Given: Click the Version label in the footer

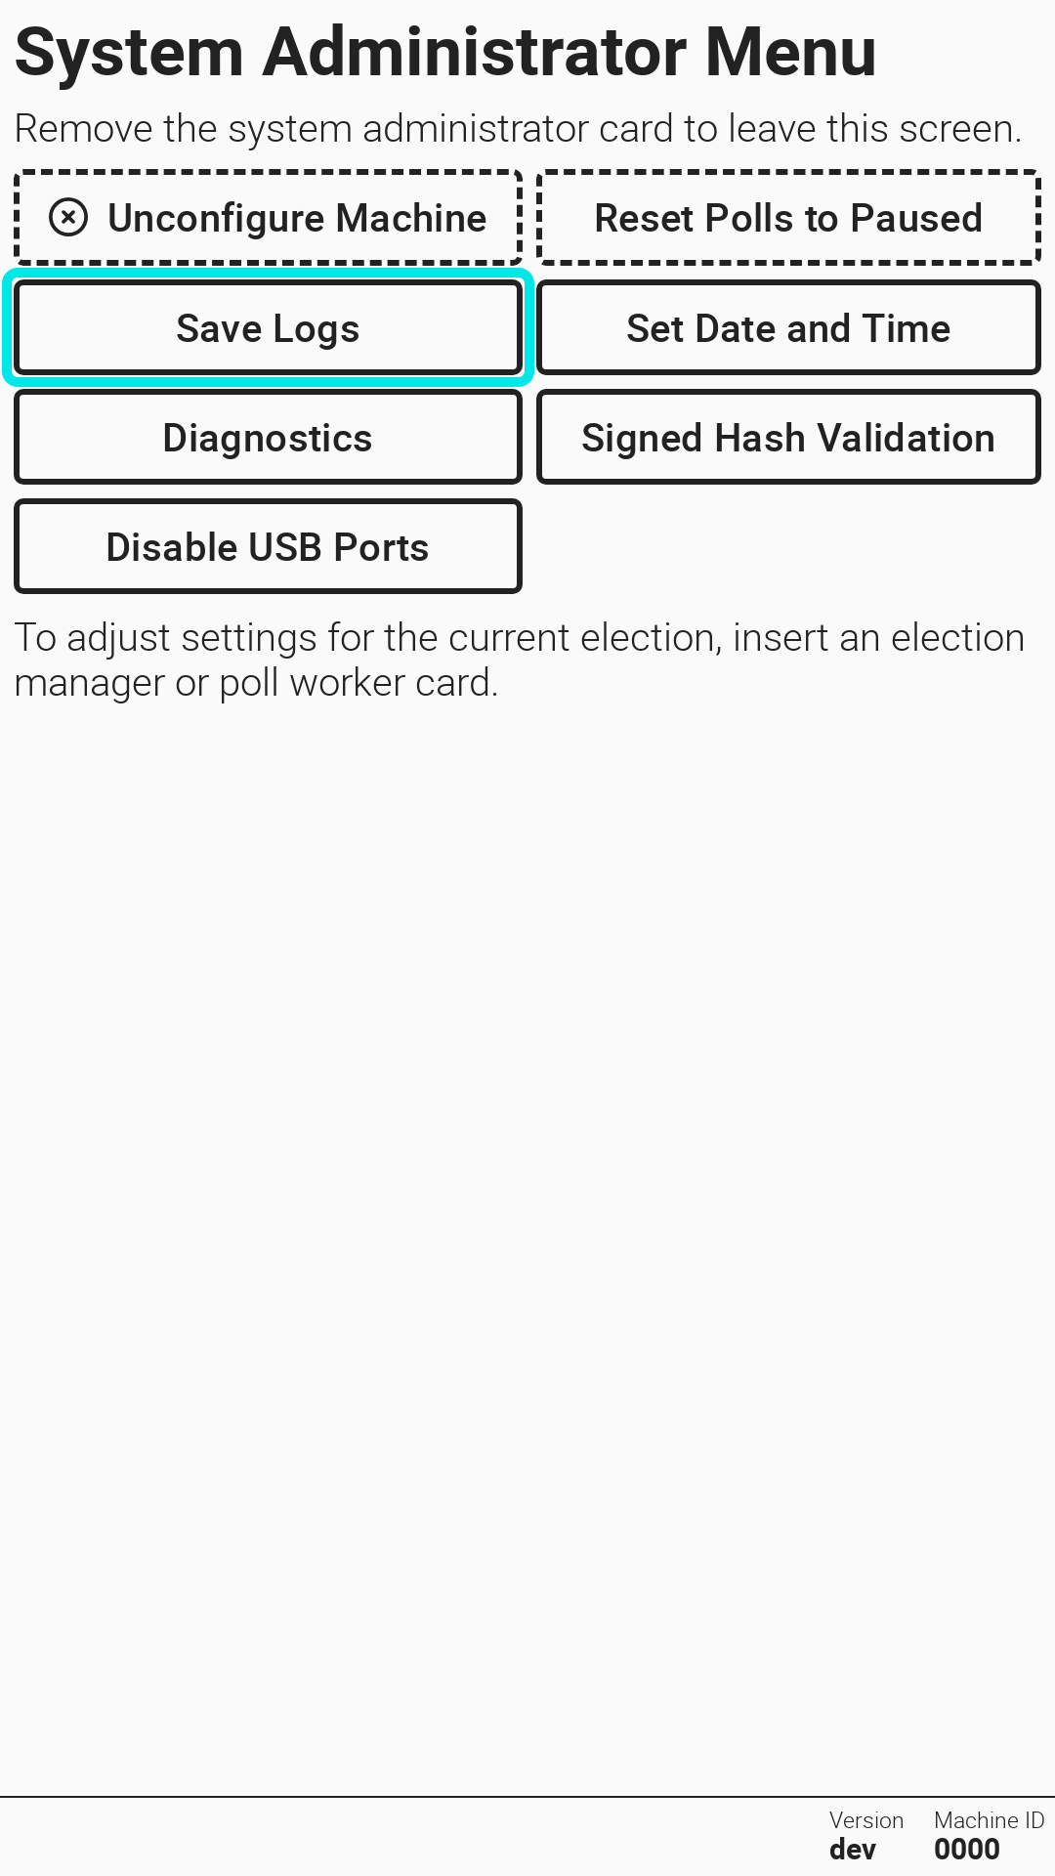Looking at the screenshot, I should (x=865, y=1820).
